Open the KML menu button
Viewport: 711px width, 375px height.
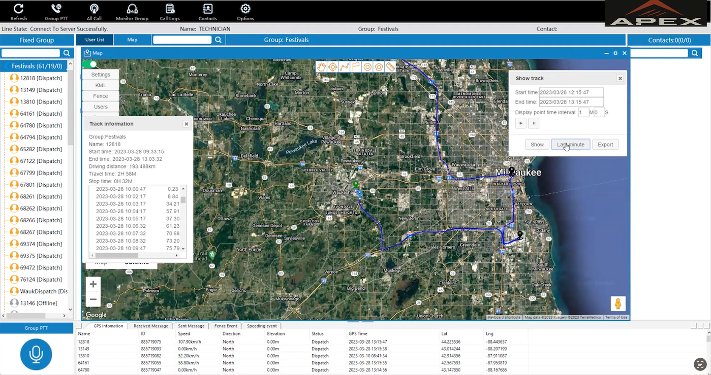click(x=101, y=85)
